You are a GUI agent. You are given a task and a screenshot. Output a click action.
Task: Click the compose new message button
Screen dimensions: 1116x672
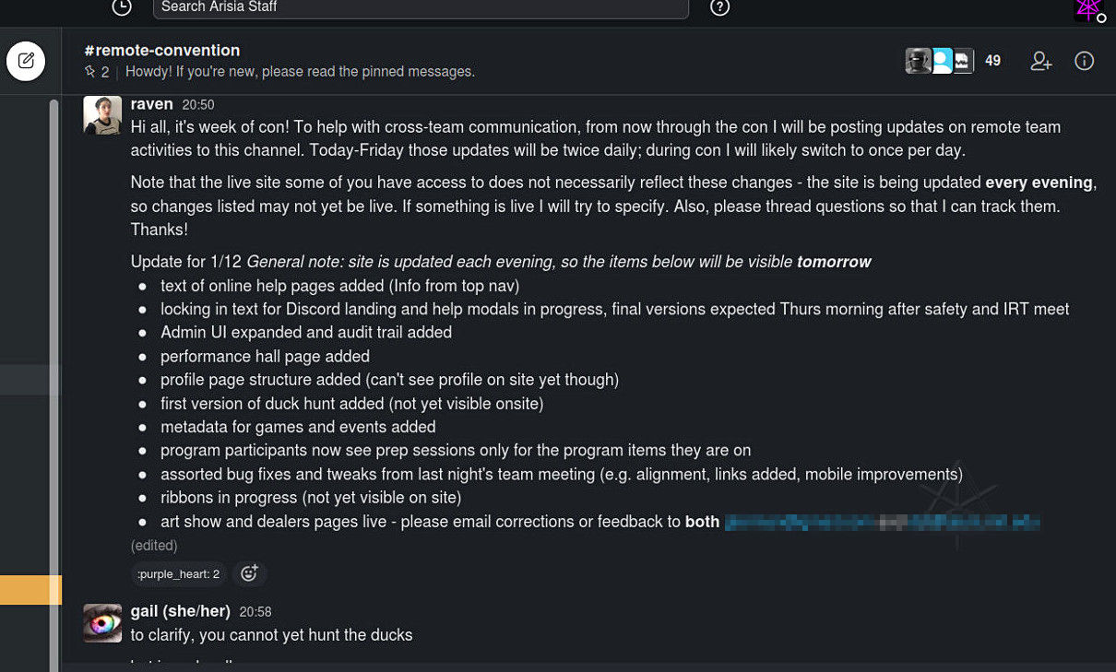click(x=26, y=61)
